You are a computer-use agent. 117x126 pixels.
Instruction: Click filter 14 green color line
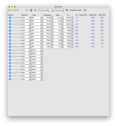(x=17, y=60)
